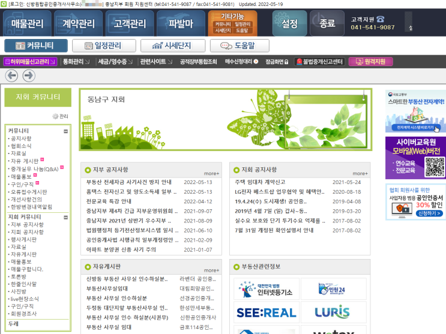
Task: Open post 두정동 대단지앞 부동산사무실
Action: pyautogui.click(x=127, y=308)
